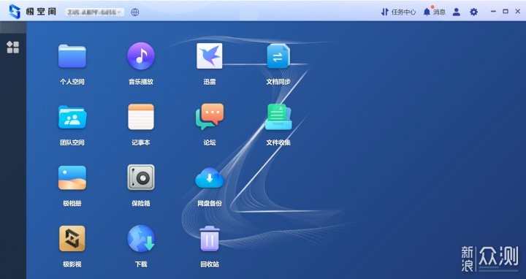Open the user account profile icon
The height and width of the screenshot is (279, 526).
[x=456, y=12]
